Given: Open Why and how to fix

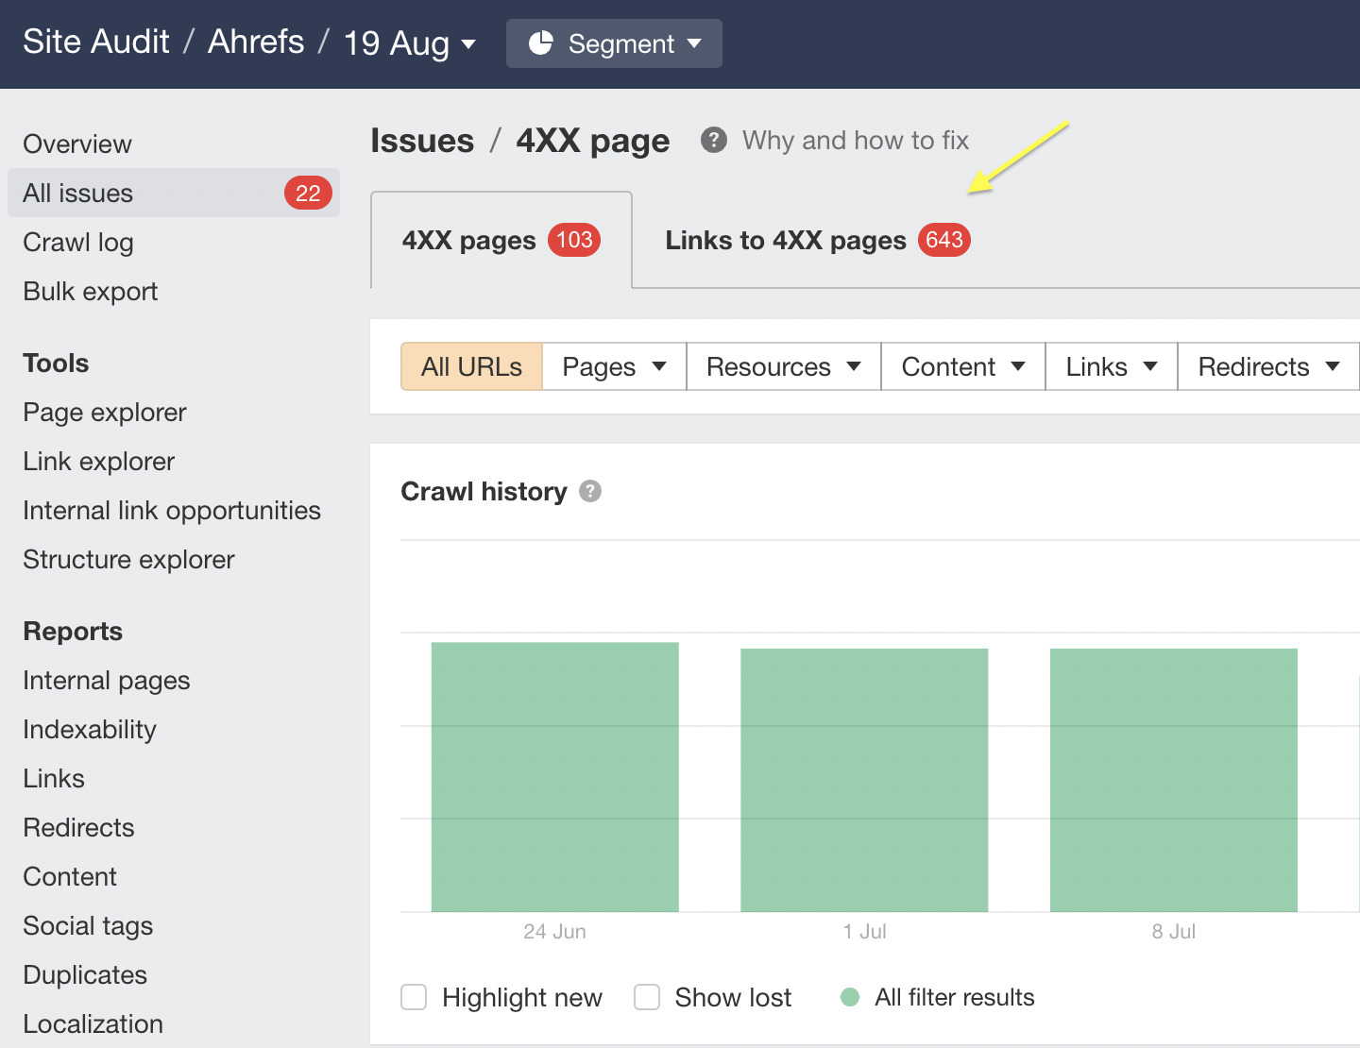Looking at the screenshot, I should [x=855, y=140].
